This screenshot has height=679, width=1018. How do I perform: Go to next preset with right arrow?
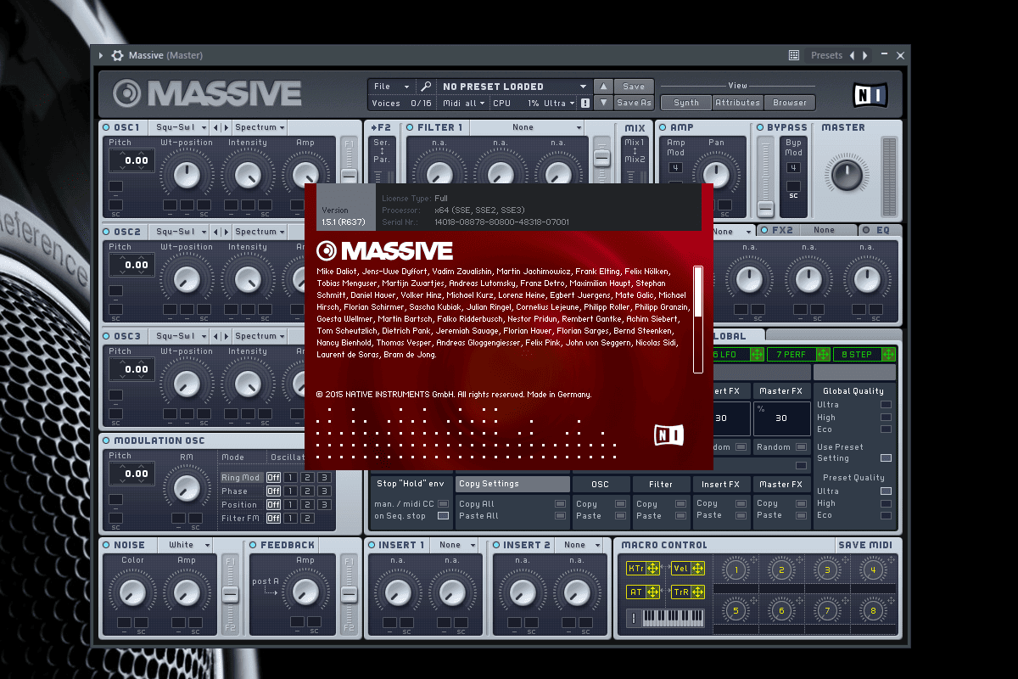pyautogui.click(x=865, y=55)
